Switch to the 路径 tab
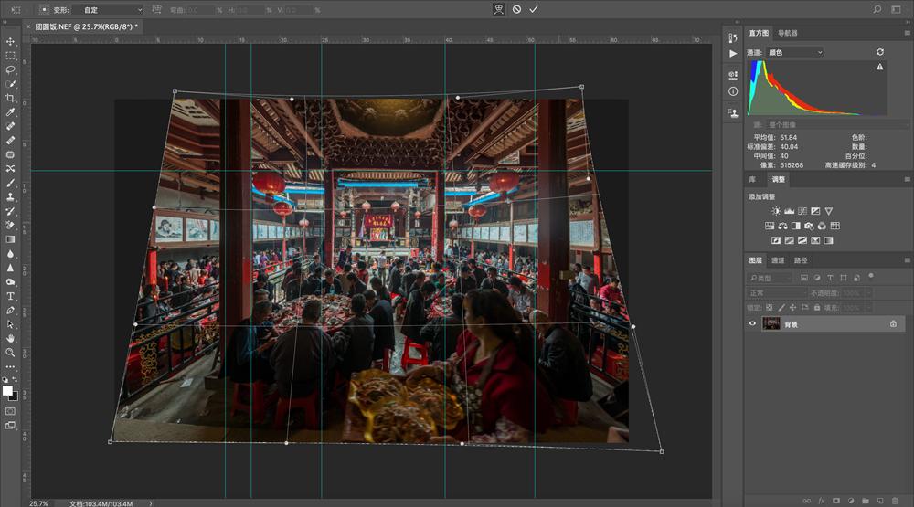Screen dimensions: 914x507 tap(801, 260)
